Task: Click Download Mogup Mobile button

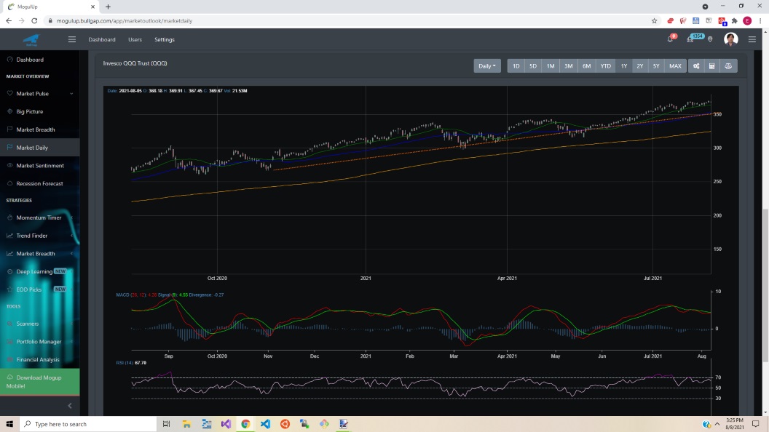Action: pos(40,382)
